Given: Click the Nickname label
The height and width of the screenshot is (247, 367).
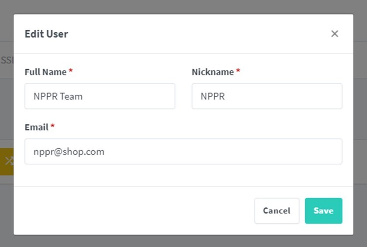Looking at the screenshot, I should 213,72.
